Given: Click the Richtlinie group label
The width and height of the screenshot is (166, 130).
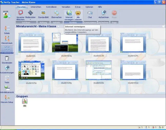Looking at the screenshot, I should 73,23.
